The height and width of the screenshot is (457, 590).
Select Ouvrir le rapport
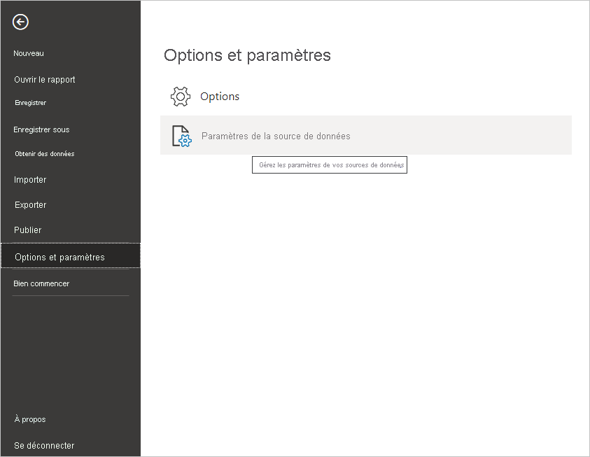pos(44,79)
